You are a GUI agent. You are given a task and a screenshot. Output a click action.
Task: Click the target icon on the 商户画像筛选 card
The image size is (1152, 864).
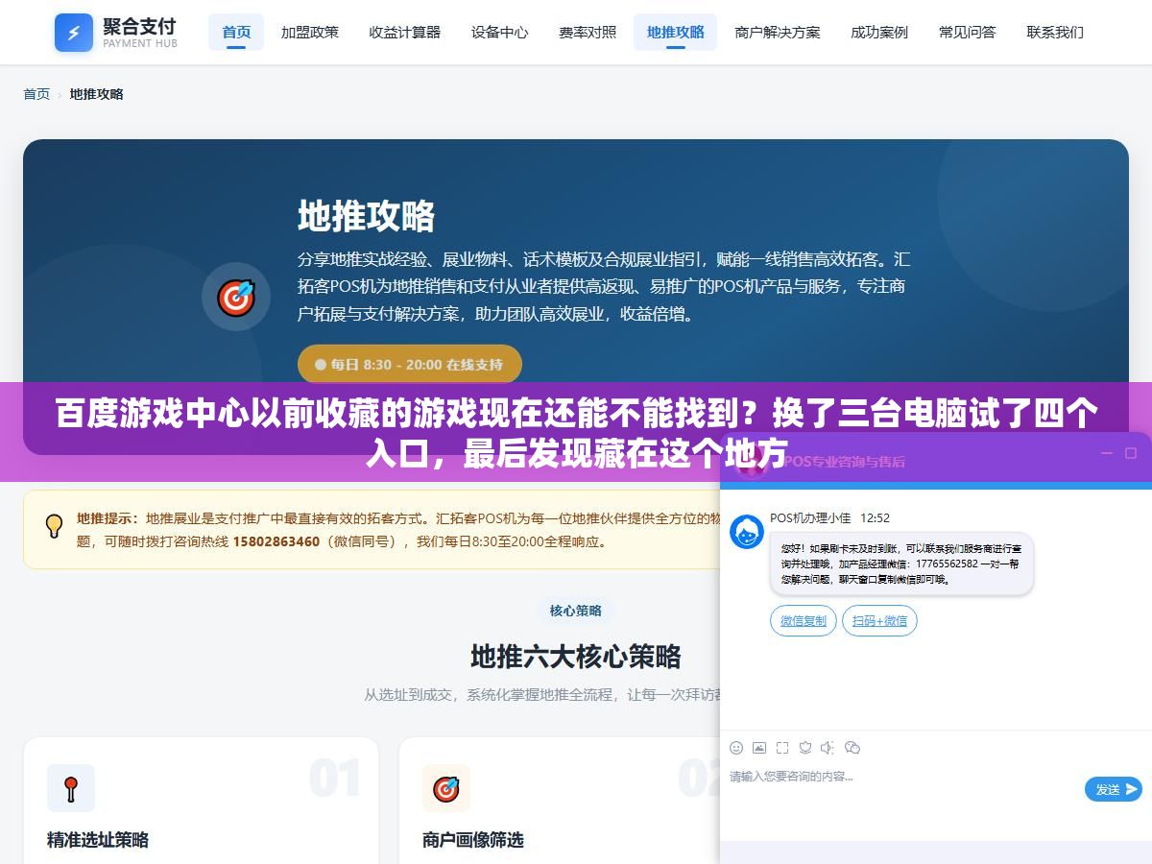click(446, 788)
